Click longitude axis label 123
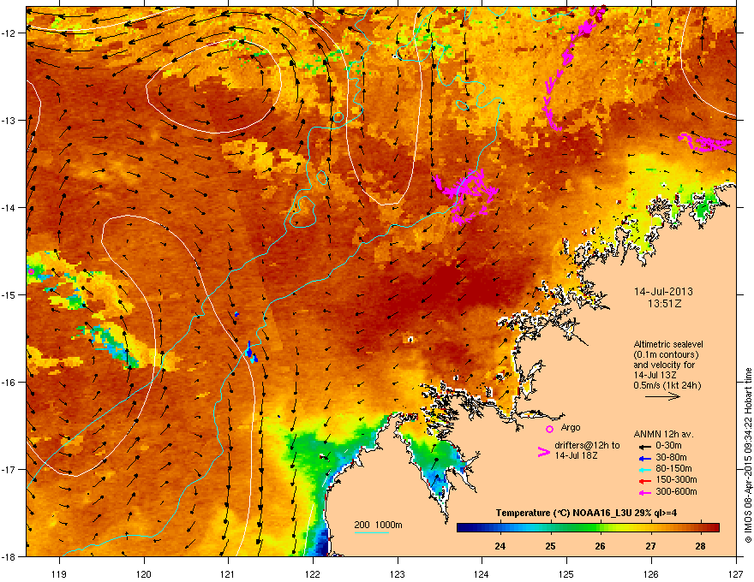 pyautogui.click(x=398, y=573)
